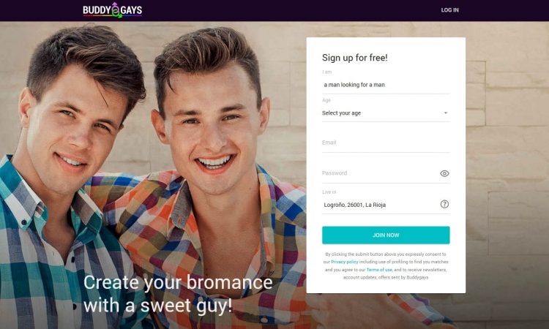Expand the Select your age field
549x329 pixels.
click(386, 113)
